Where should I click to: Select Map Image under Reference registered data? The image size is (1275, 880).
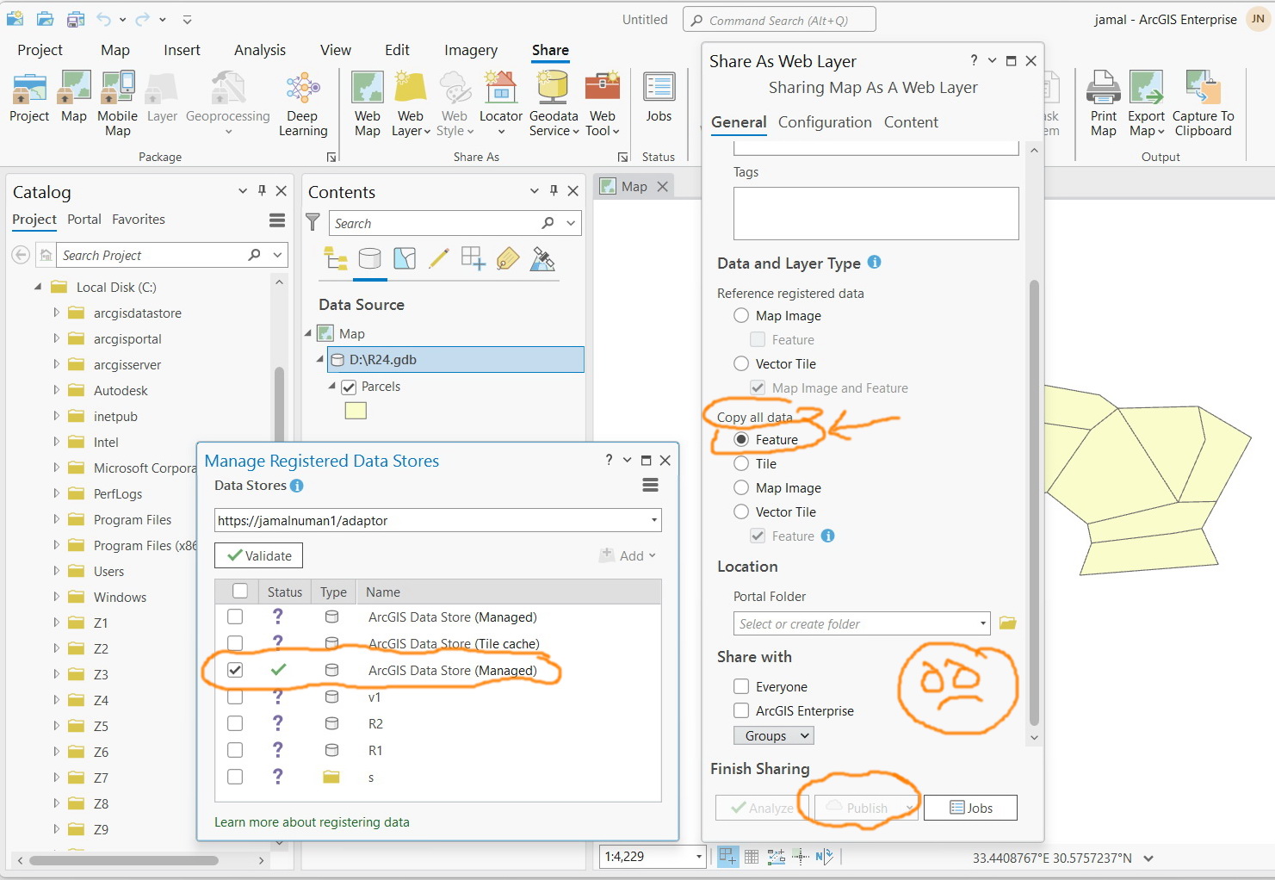[741, 316]
